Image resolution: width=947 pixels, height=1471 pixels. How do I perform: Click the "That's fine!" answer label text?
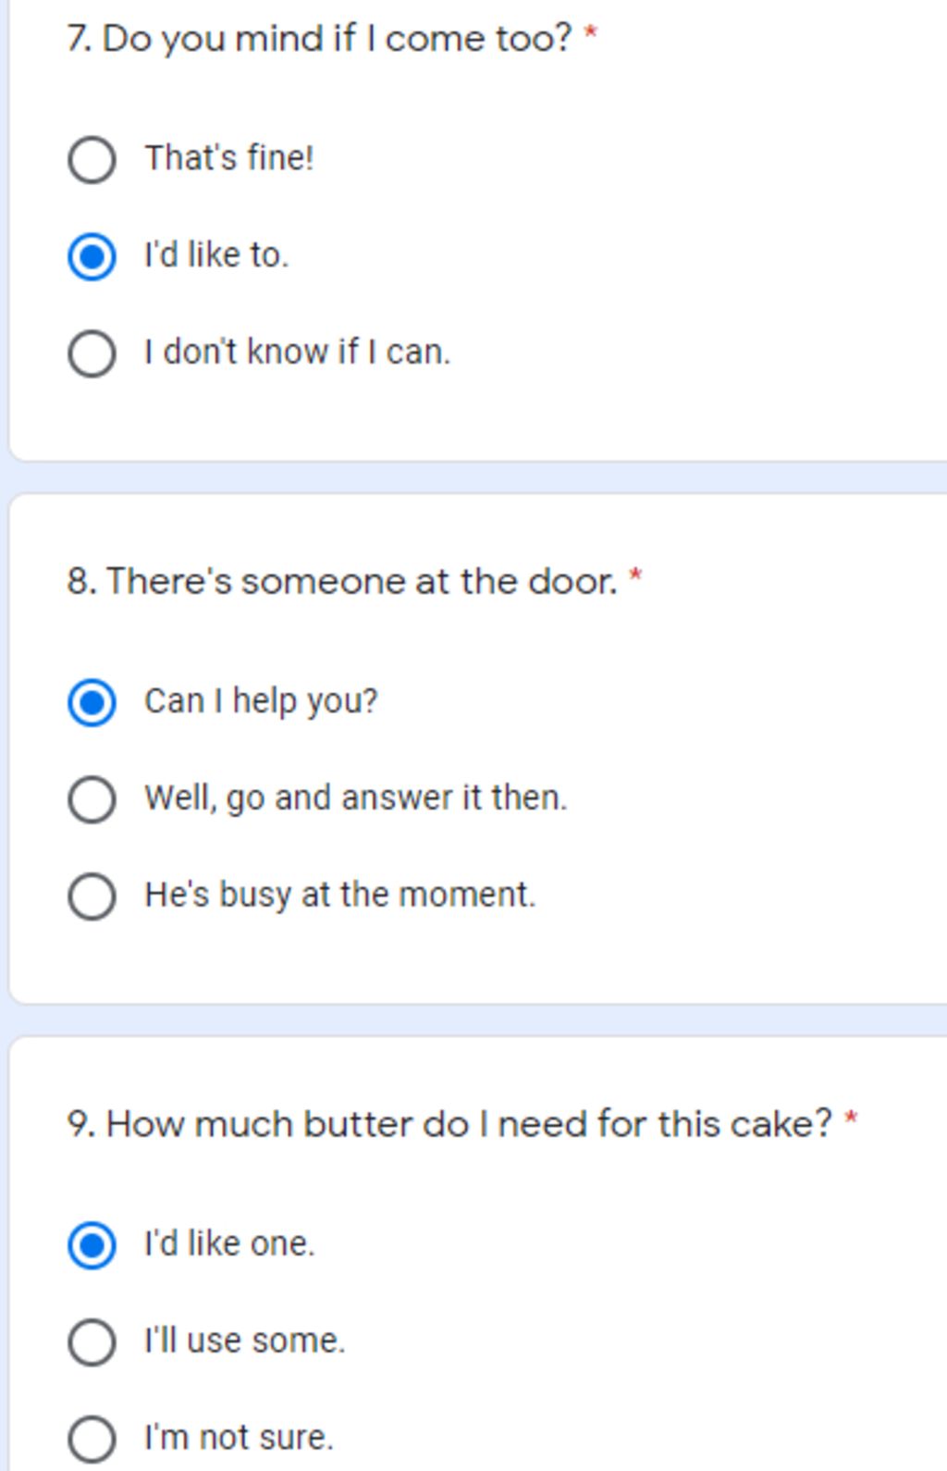pos(229,158)
